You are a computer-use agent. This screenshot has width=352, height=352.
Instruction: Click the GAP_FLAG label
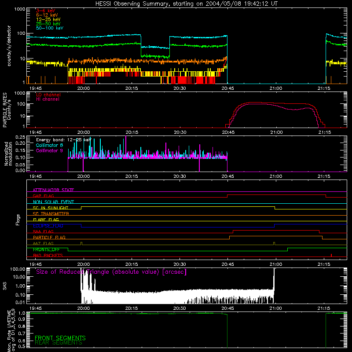click(x=43, y=196)
